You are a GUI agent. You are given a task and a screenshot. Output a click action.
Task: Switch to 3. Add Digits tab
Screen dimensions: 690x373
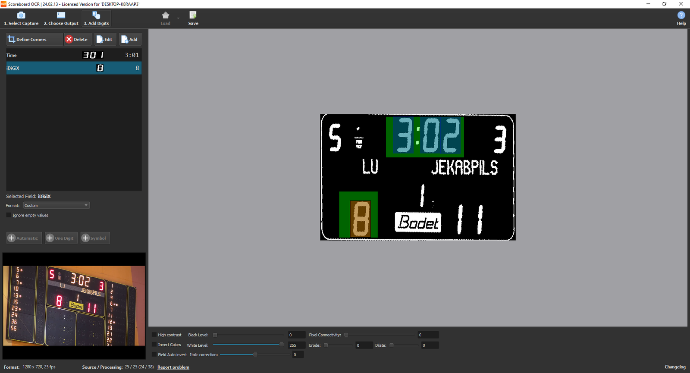(96, 19)
